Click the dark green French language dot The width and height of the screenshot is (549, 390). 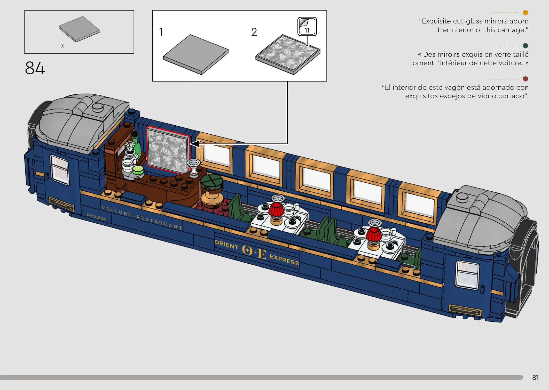tap(525, 46)
